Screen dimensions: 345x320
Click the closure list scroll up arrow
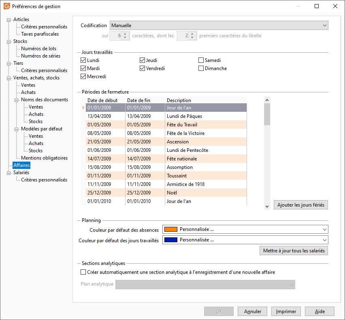[267, 100]
